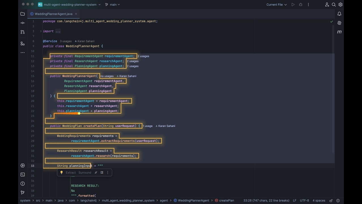Open Search Everywhere magnifier

click(x=334, y=5)
